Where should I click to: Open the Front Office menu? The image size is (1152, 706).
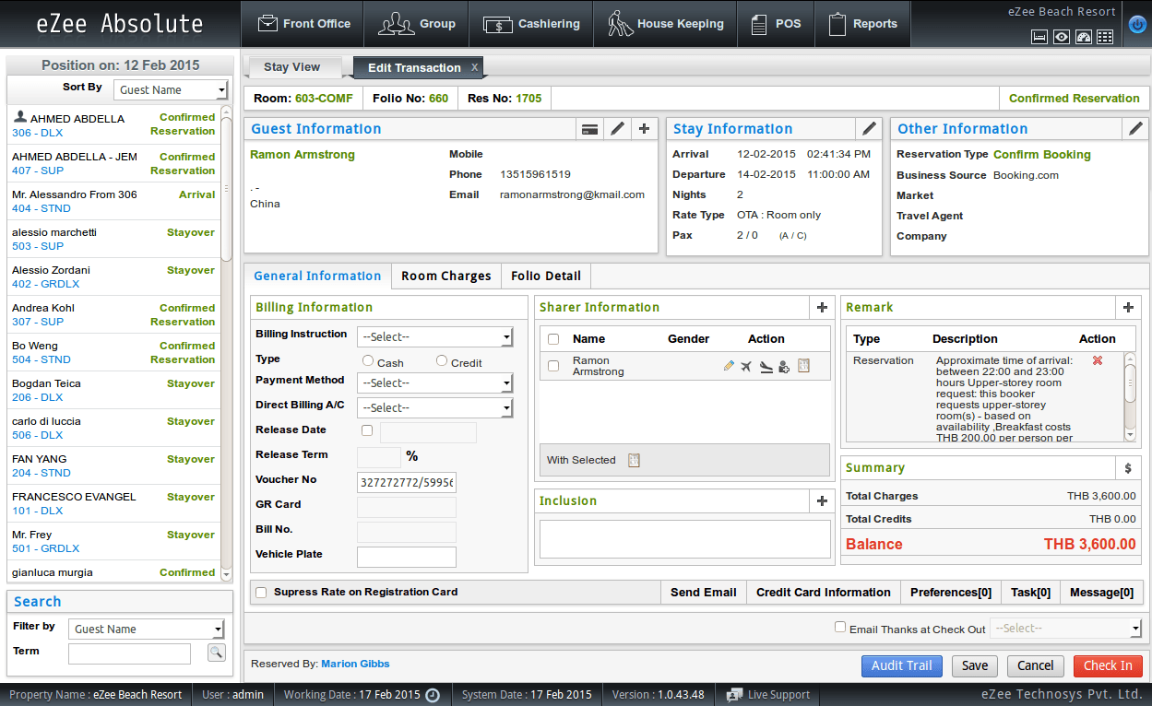click(303, 24)
